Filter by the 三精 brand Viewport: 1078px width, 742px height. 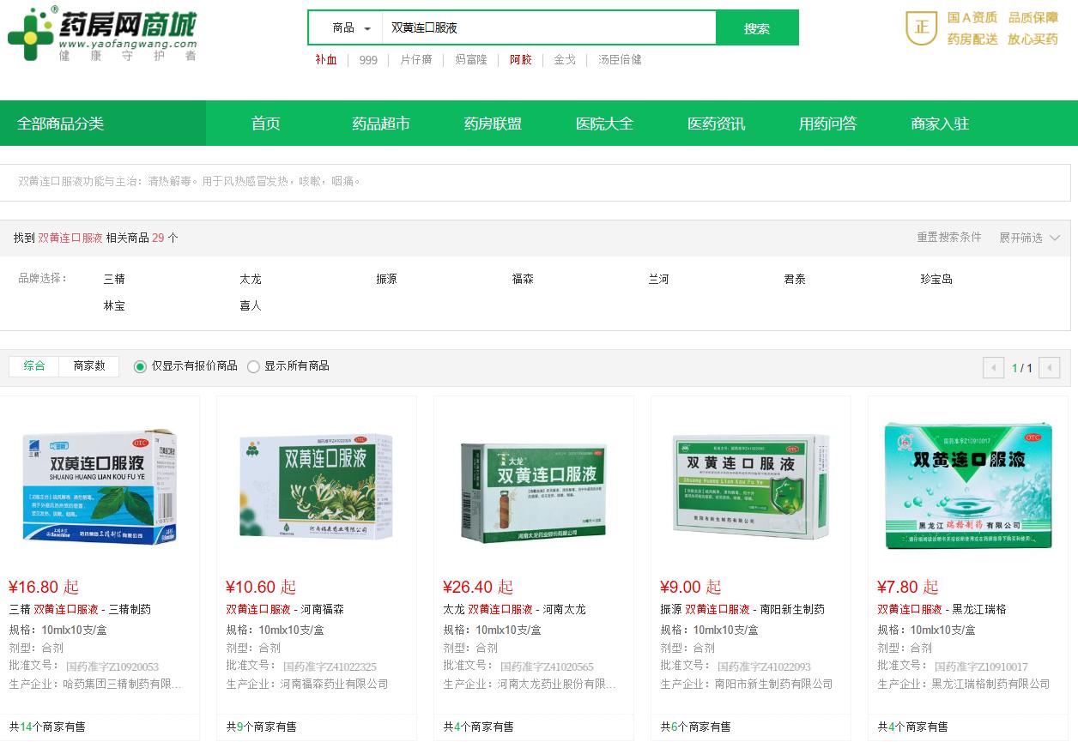[x=114, y=279]
